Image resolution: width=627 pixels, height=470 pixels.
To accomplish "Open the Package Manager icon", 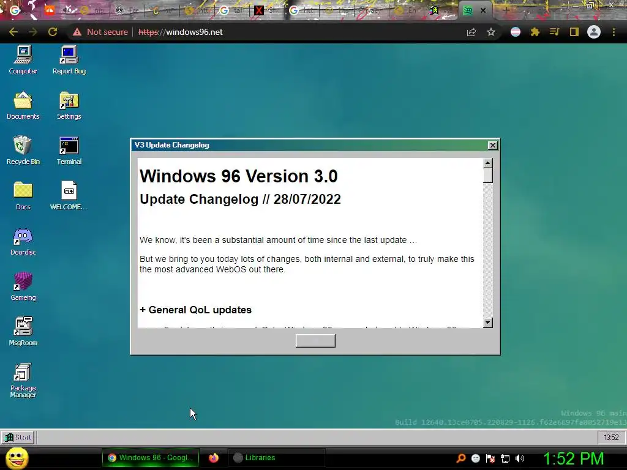I will tap(23, 381).
